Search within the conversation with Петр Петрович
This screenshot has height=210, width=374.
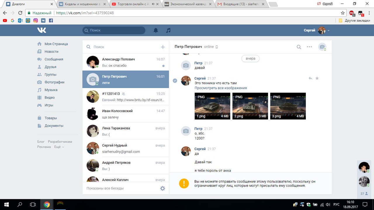tap(299, 47)
